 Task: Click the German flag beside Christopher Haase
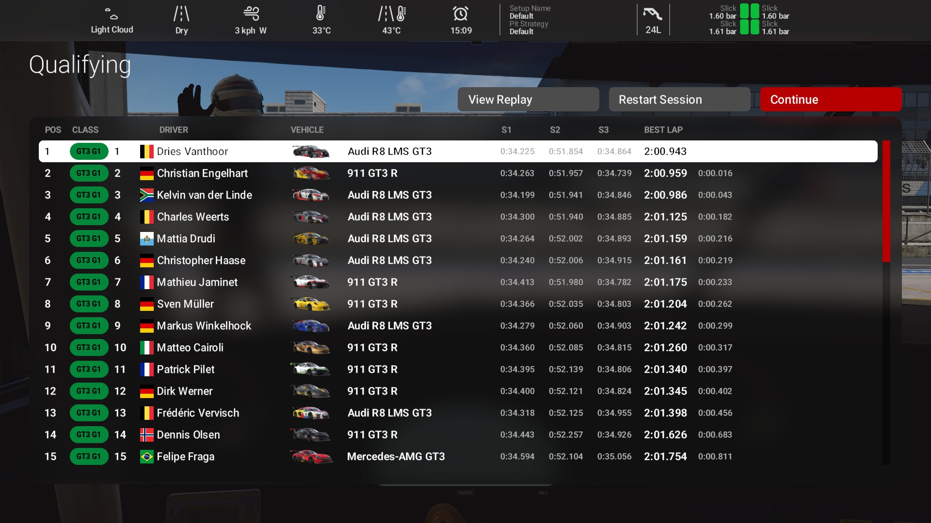[146, 260]
